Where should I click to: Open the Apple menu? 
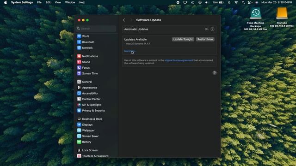coord(6,2)
